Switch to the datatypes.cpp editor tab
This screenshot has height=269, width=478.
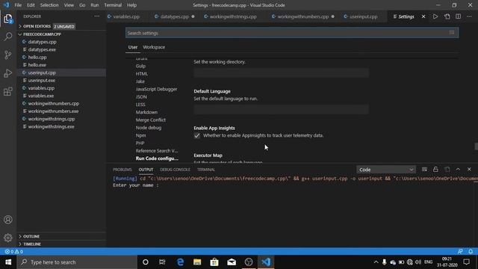(x=174, y=16)
